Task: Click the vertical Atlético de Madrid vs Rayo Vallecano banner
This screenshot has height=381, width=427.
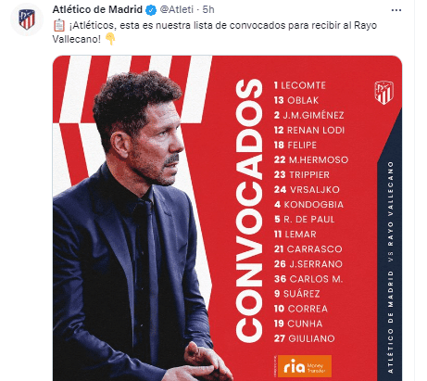Action: pos(390,267)
